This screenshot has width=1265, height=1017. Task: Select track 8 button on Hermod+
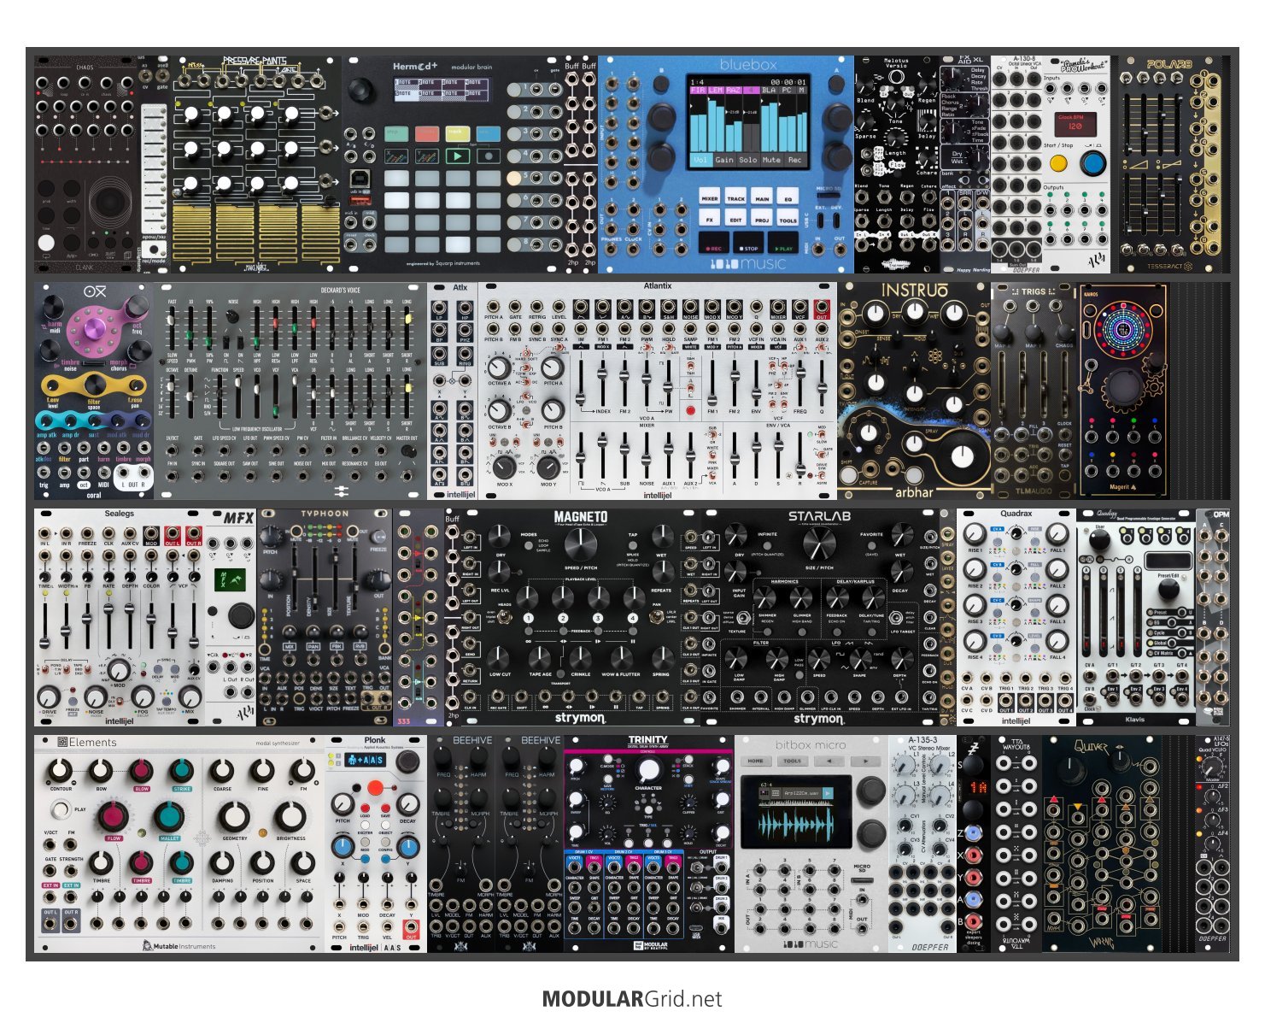tap(513, 244)
